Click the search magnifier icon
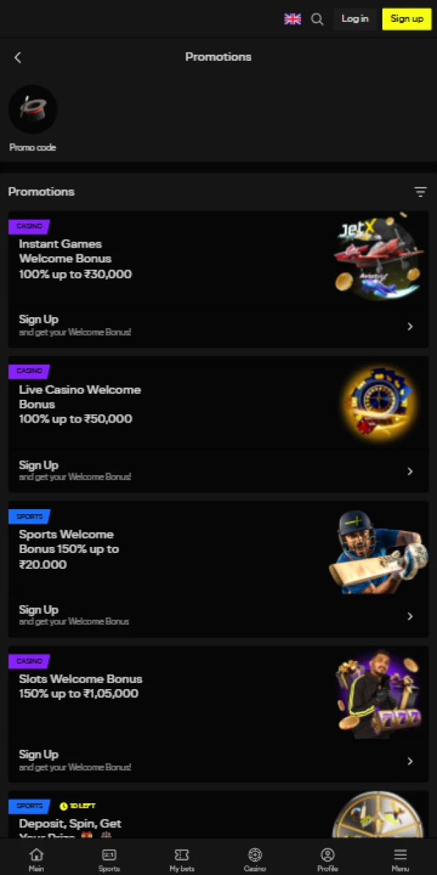Screen dimensions: 437x875 (318, 19)
